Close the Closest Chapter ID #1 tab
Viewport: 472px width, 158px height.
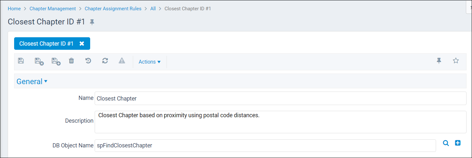click(x=82, y=44)
